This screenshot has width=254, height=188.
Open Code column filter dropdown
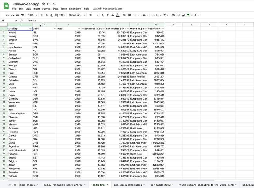55,29
